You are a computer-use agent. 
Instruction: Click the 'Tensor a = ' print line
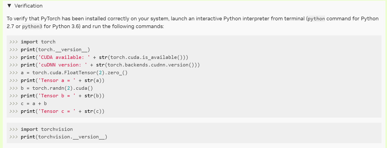62,81
